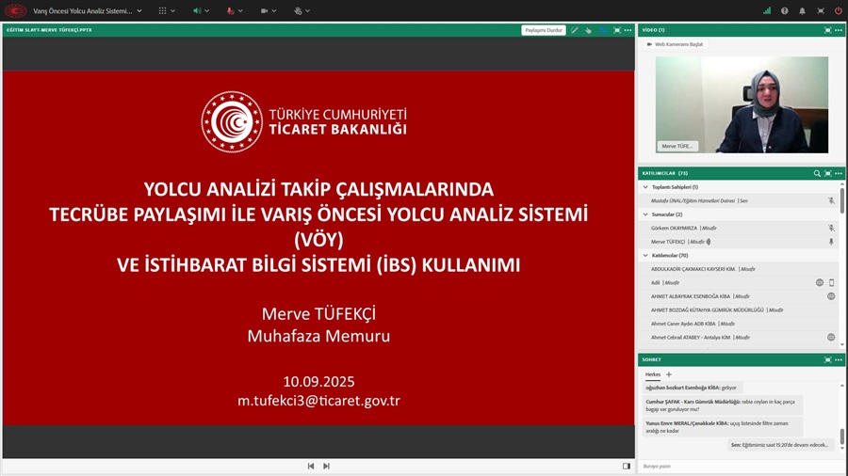Toggle Mustafa ÜNAL's muted microphone icon
The image size is (848, 476).
[x=831, y=200]
